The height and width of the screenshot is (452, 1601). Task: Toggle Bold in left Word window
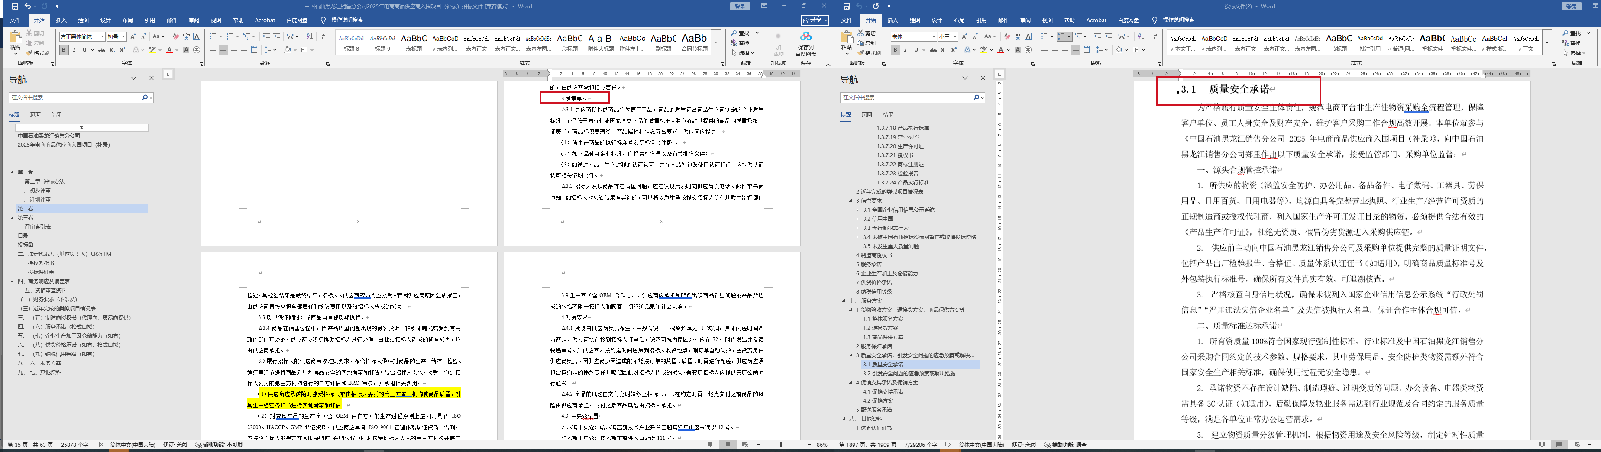63,50
